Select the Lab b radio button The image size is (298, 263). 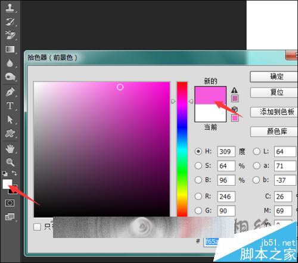pos(256,180)
